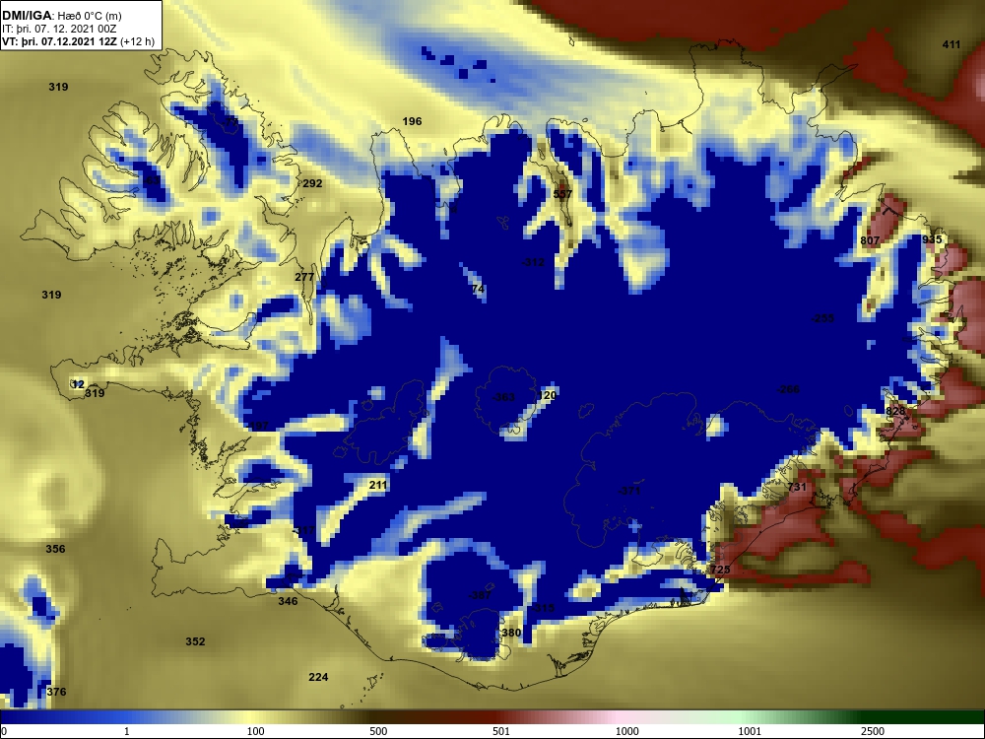Click the value 376 on the map
The height and width of the screenshot is (739, 985).
click(x=56, y=692)
